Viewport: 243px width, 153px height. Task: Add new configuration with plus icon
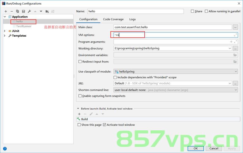tap(6, 11)
